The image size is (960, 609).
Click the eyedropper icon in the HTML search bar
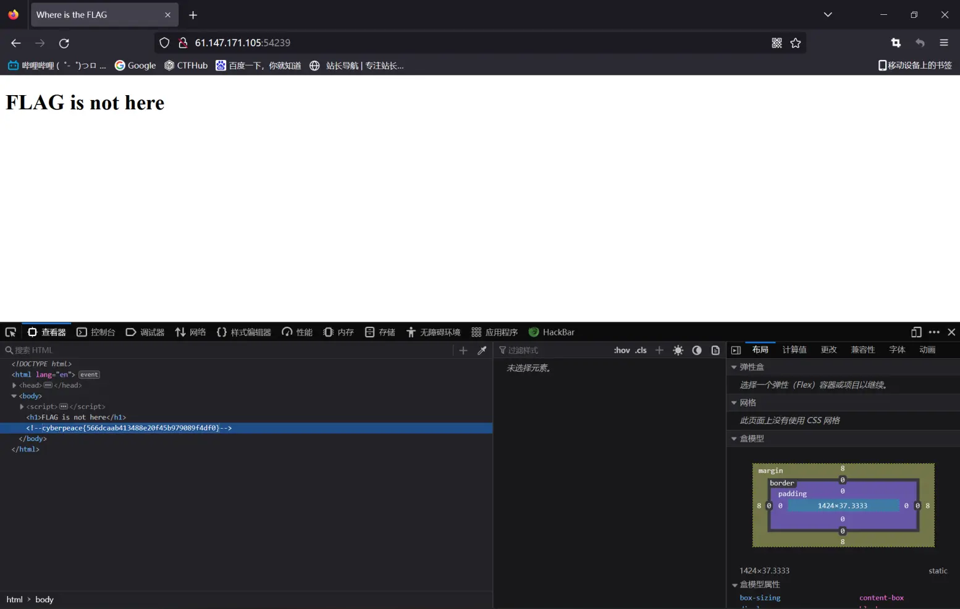482,350
